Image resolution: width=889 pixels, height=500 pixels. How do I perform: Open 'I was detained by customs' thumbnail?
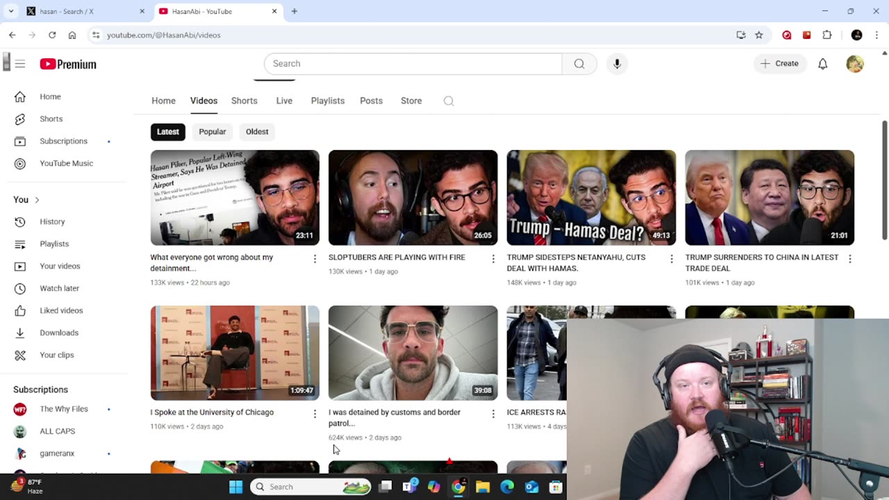point(413,353)
